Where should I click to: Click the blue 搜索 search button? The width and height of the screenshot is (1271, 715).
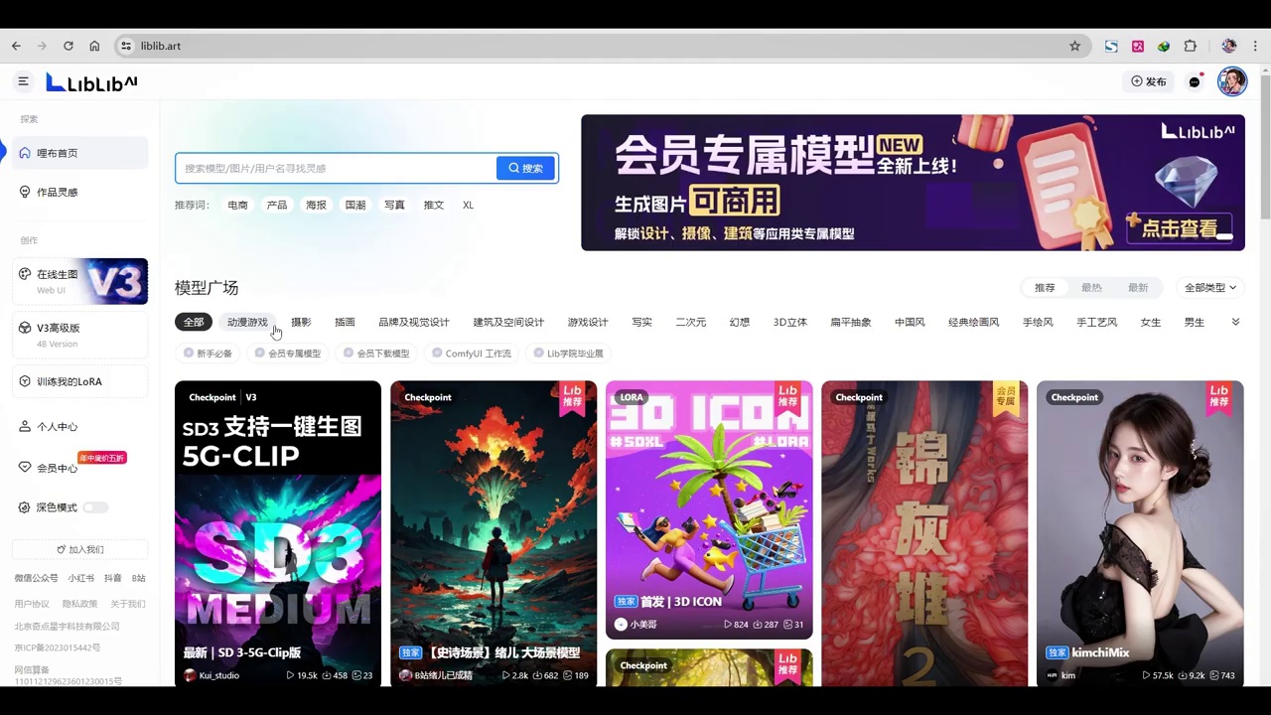(526, 168)
